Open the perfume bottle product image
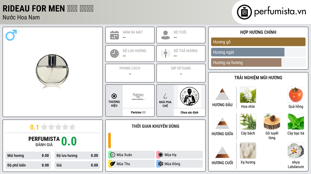Screen dimensions: 311x174 tap(52, 71)
